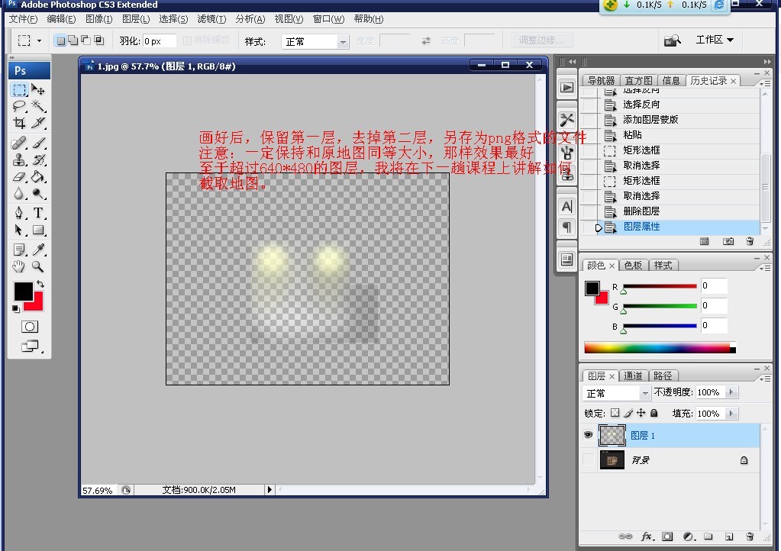The width and height of the screenshot is (781, 551).
Task: Open the 工作区 workspace menu
Action: (x=715, y=40)
